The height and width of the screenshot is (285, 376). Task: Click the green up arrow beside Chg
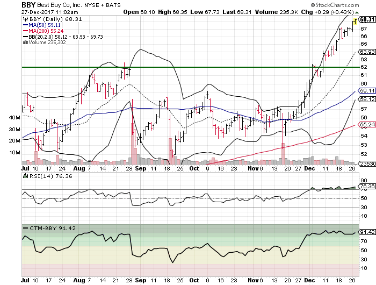tap(357, 12)
